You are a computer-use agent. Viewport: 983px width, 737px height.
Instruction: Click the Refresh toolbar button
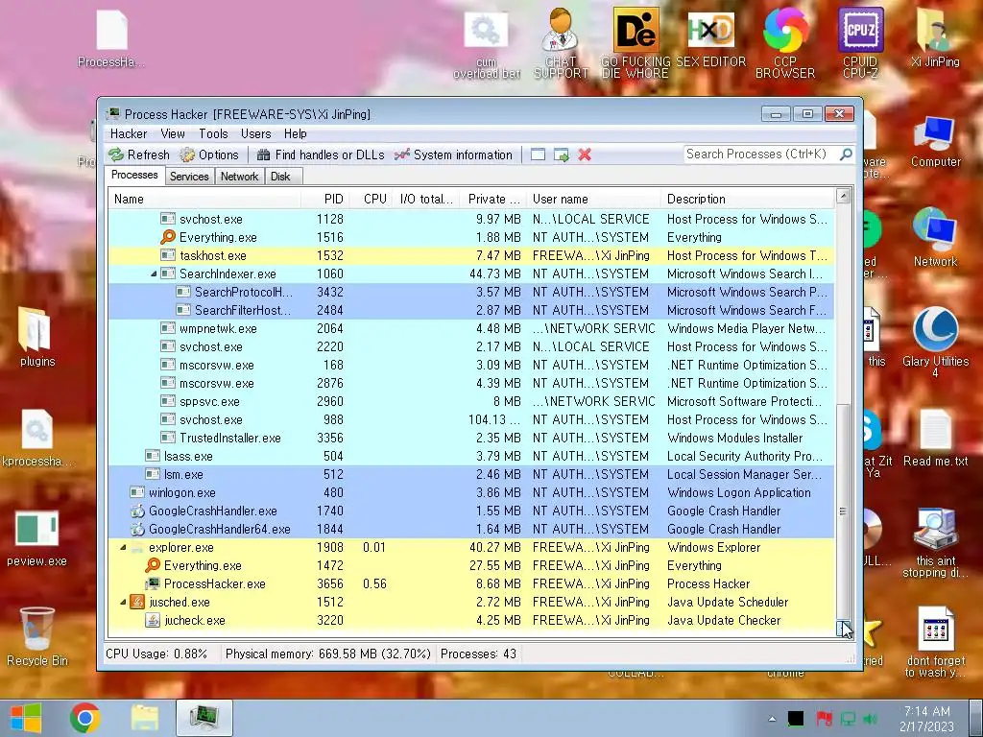click(138, 155)
